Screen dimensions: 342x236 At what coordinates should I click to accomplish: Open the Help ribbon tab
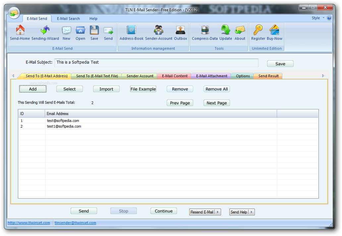coord(93,19)
